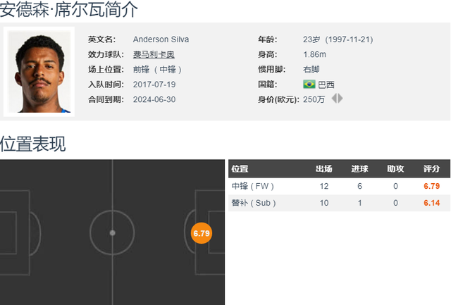Click the Brazil flag icon
The image size is (451, 305).
tap(309, 85)
